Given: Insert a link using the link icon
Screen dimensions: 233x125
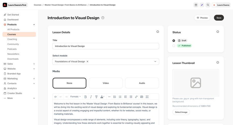Looking at the screenshot, I should coord(136,97).
